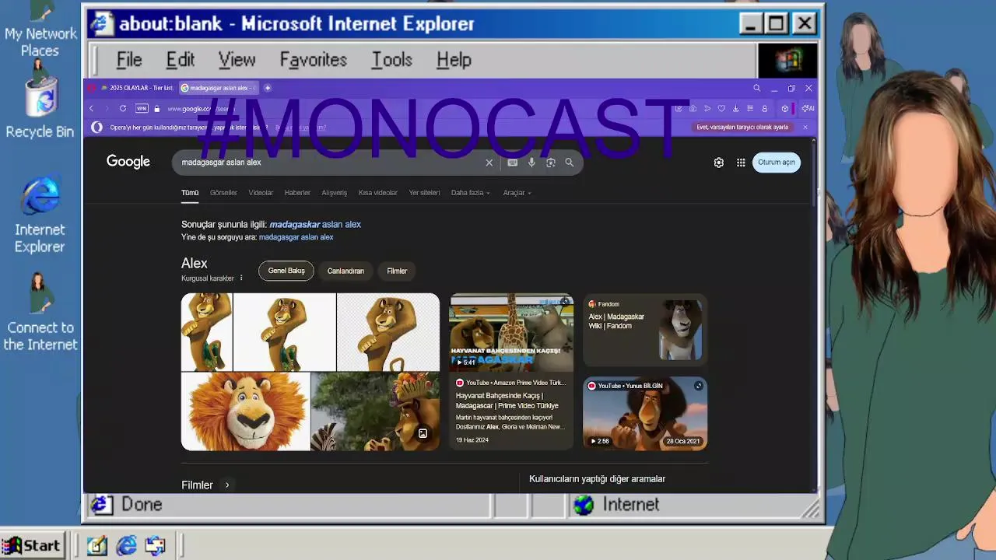The width and height of the screenshot is (996, 560).
Task: Click the desktop icon after Internet Explorer in quick launch
Action: click(155, 546)
